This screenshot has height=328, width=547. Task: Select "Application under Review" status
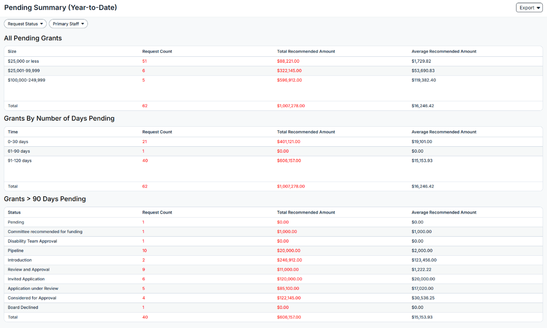tap(33, 289)
